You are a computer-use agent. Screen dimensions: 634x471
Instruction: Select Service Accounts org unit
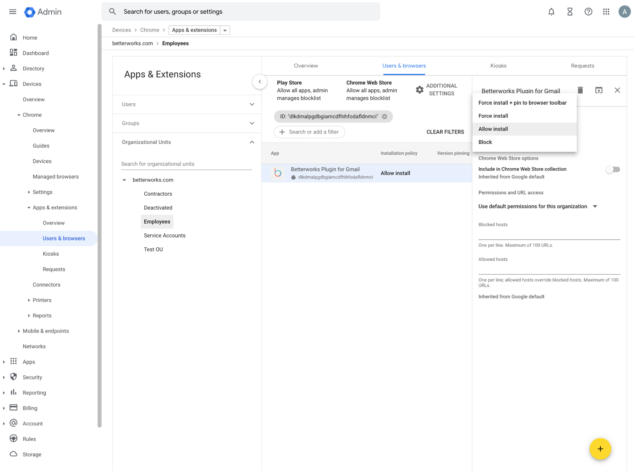164,235
